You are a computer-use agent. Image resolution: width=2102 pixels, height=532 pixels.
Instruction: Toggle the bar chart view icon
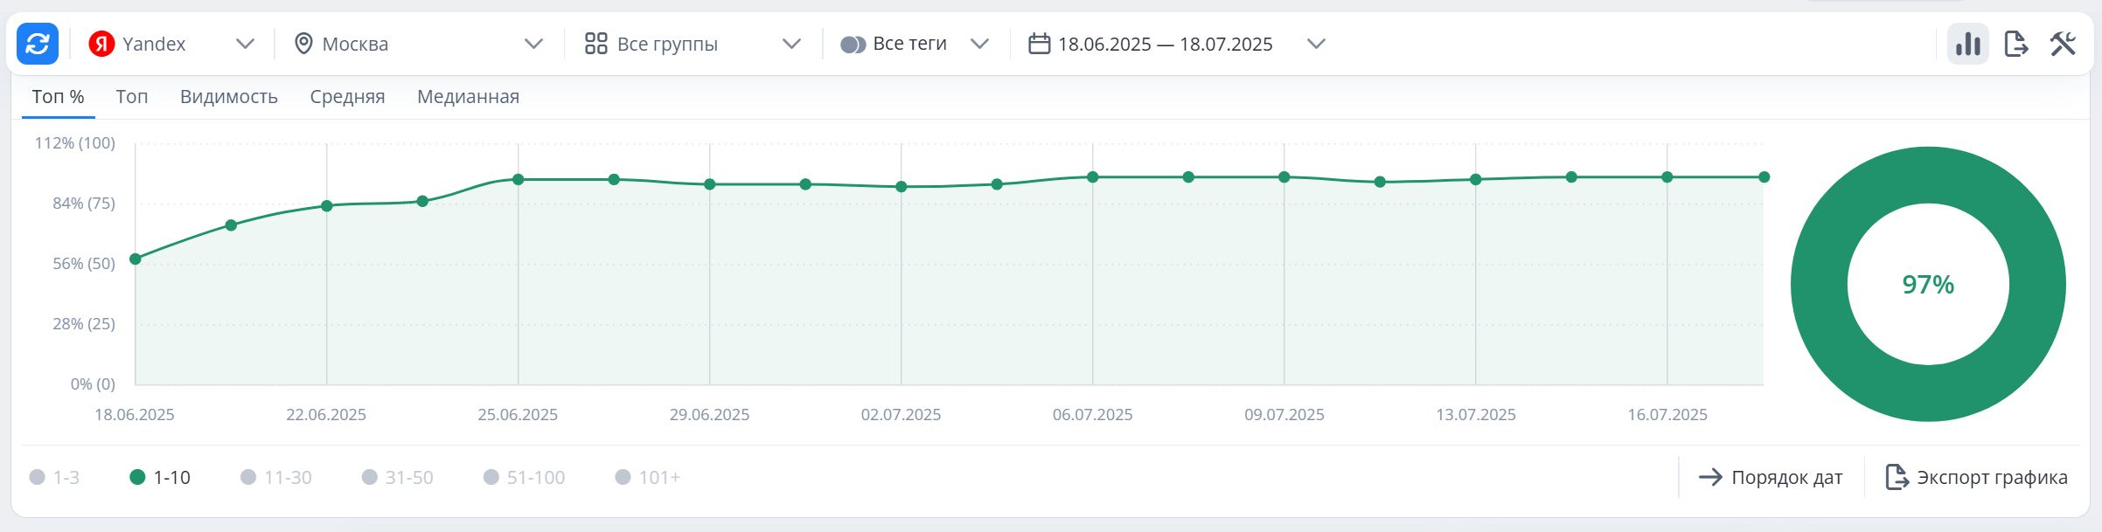1968,44
